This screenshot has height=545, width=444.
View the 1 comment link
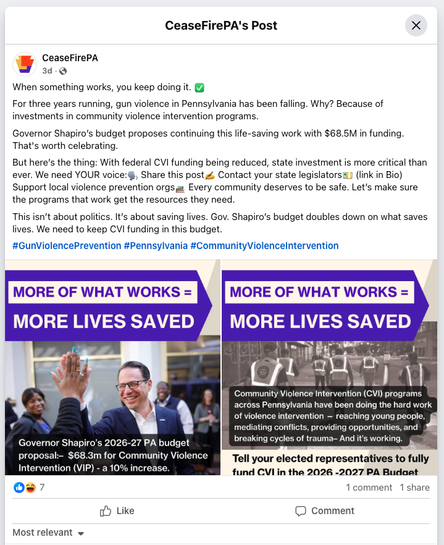coord(369,488)
